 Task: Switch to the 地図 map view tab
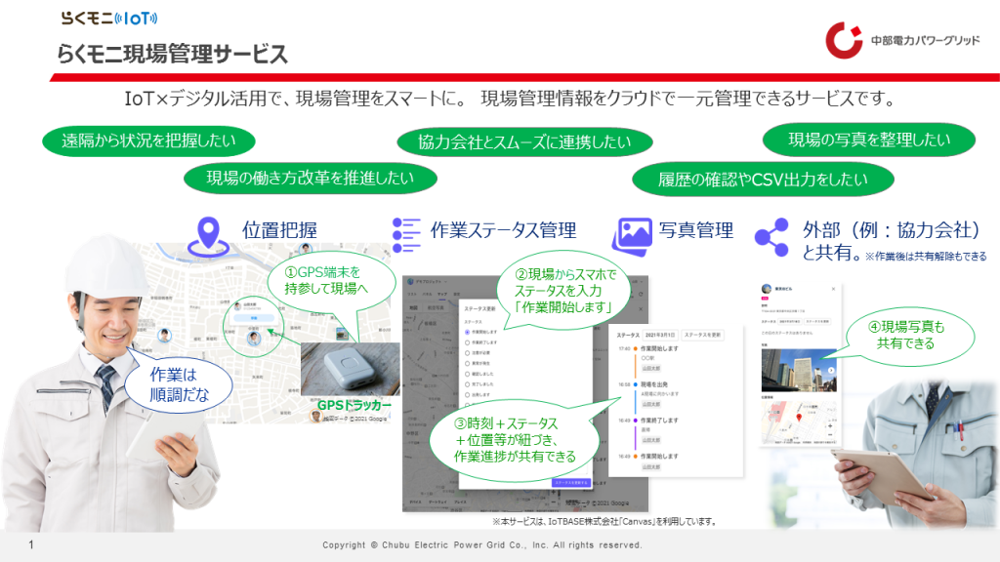pos(413,307)
